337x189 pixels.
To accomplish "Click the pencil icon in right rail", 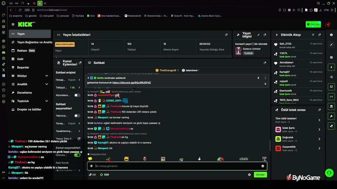I will coord(331,45).
